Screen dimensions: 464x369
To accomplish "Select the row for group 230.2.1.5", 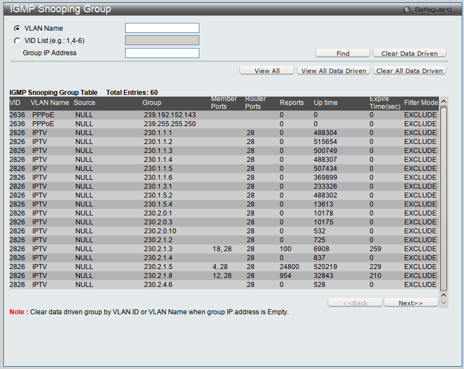I will (x=223, y=267).
